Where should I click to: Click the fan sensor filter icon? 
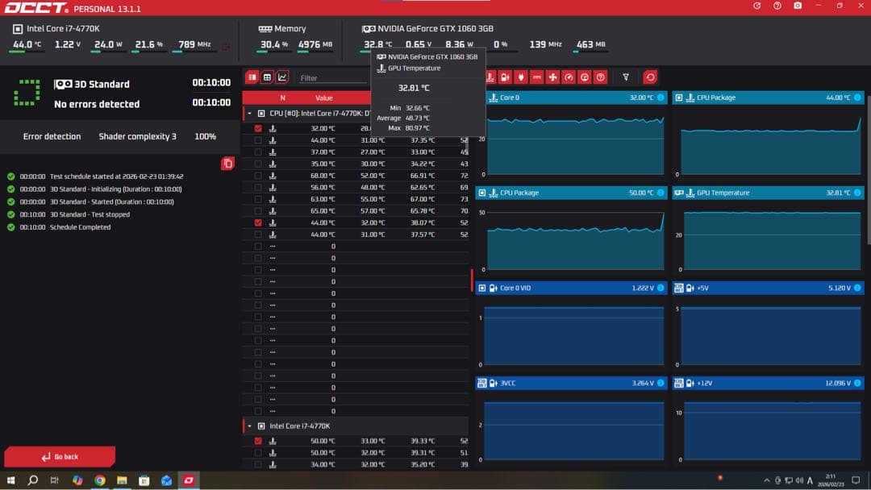[552, 77]
